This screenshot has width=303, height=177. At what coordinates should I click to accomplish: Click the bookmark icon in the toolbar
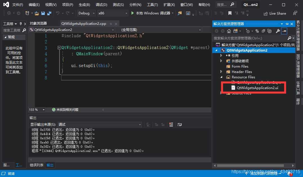(x=230, y=13)
